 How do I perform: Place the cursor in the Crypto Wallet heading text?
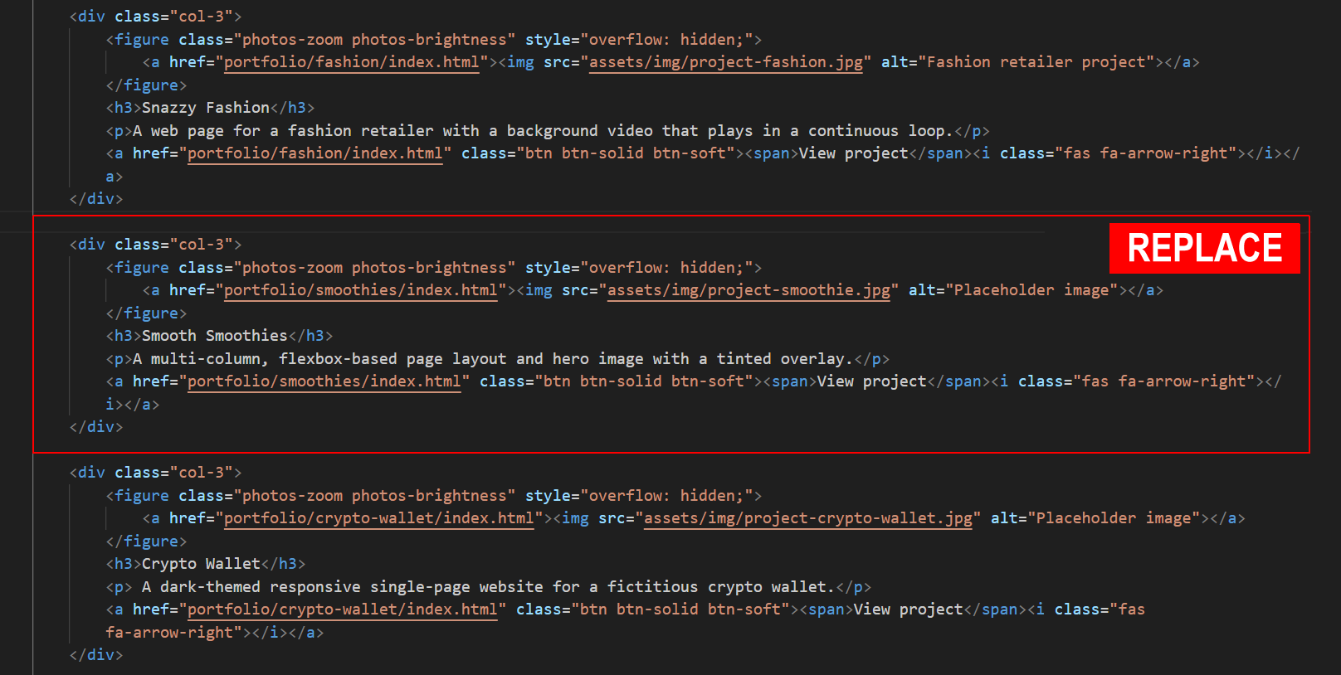click(x=201, y=564)
